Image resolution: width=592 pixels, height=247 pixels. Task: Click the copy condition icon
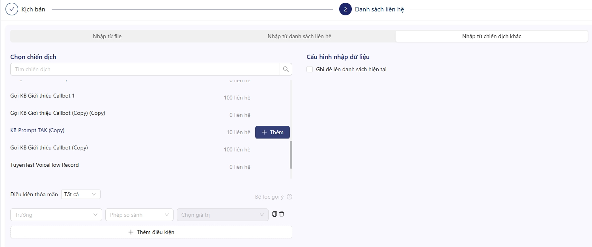coord(275,214)
